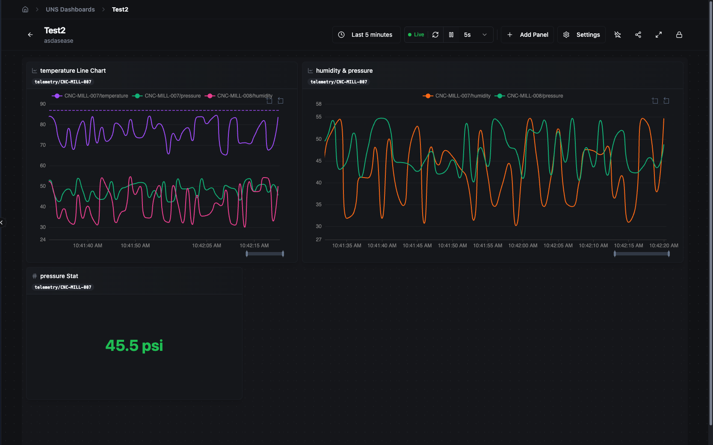Activate area zoom icon on temperature chart

269,101
